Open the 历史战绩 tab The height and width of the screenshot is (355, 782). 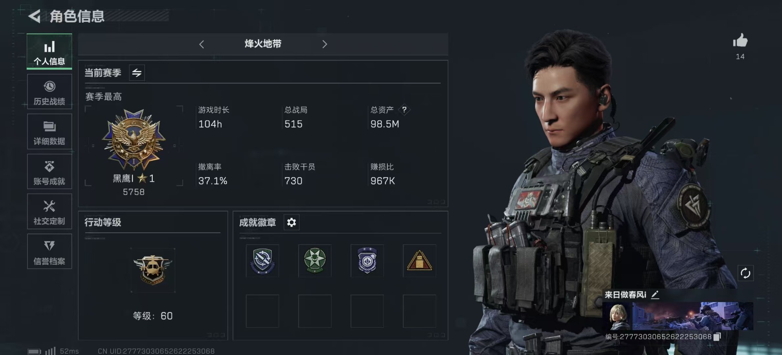point(49,92)
